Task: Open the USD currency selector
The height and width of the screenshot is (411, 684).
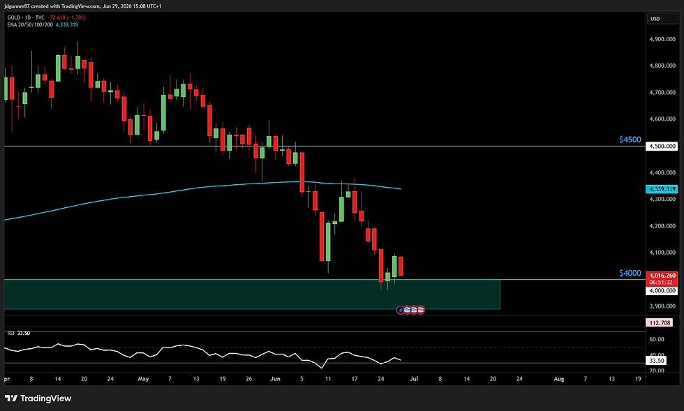Action: coord(662,19)
